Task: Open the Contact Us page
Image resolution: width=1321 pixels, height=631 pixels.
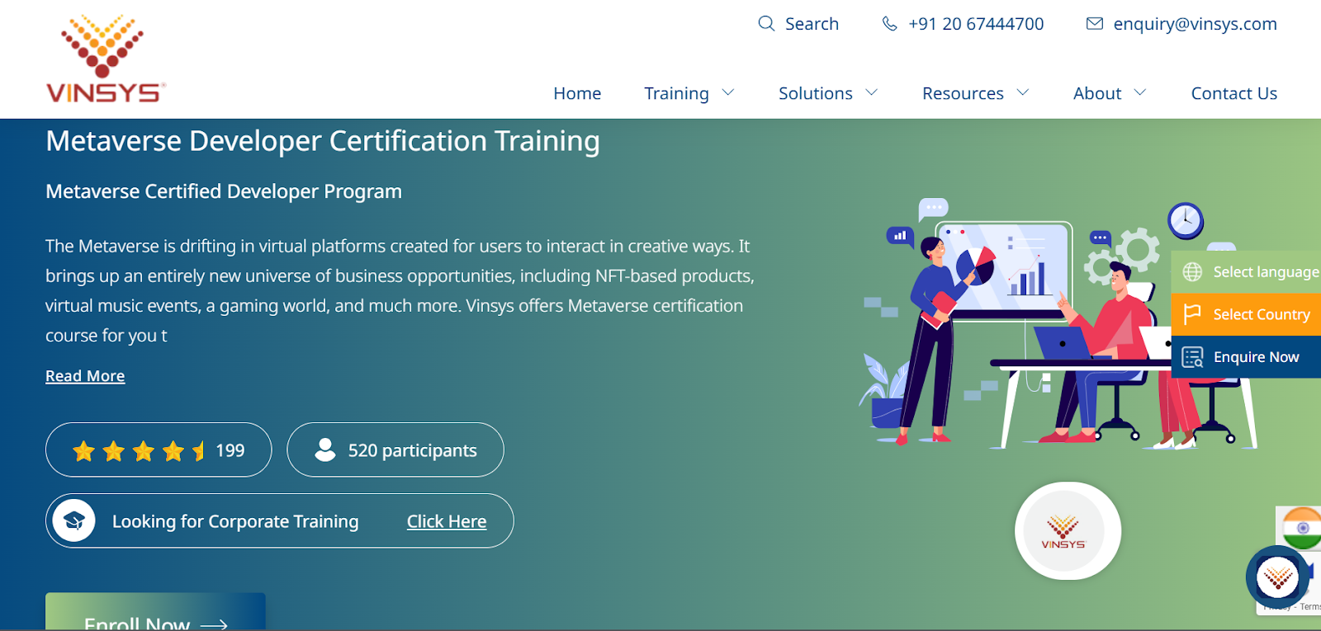Action: point(1234,93)
